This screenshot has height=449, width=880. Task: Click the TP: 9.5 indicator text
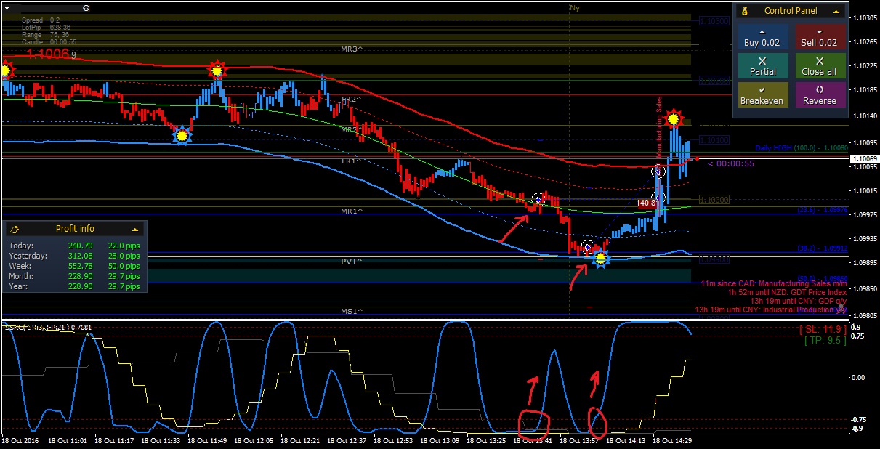(x=825, y=339)
